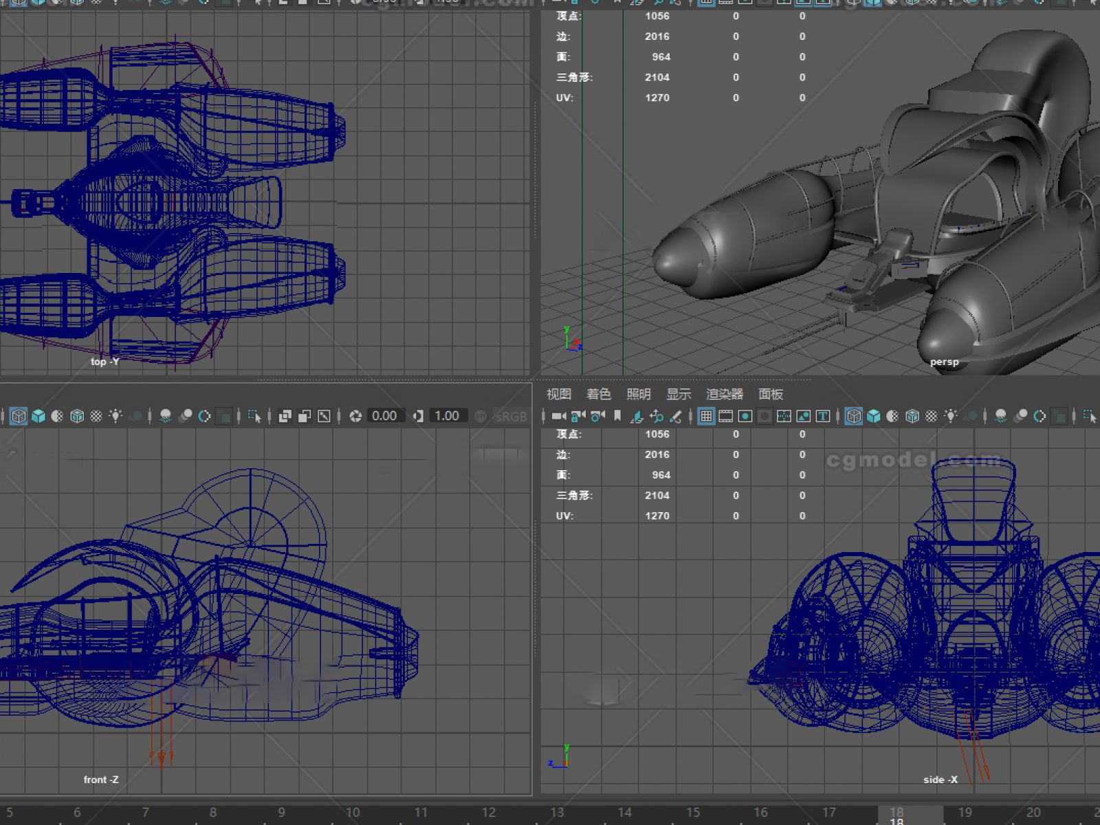Click the "side -X" viewport camera label
This screenshot has width=1100, height=825.
[x=940, y=780]
